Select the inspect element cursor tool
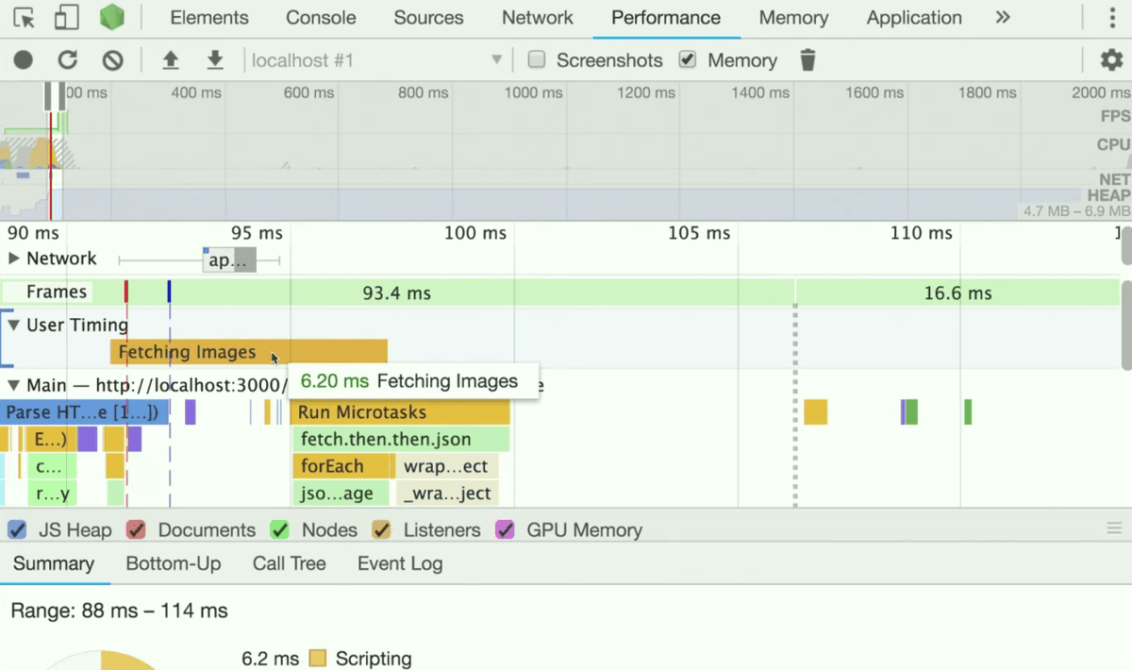The width and height of the screenshot is (1132, 670). (25, 17)
